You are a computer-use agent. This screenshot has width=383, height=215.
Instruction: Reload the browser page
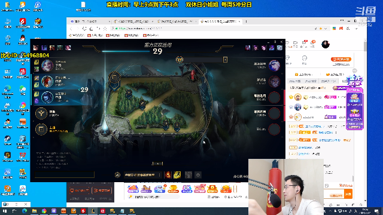click(x=84, y=29)
